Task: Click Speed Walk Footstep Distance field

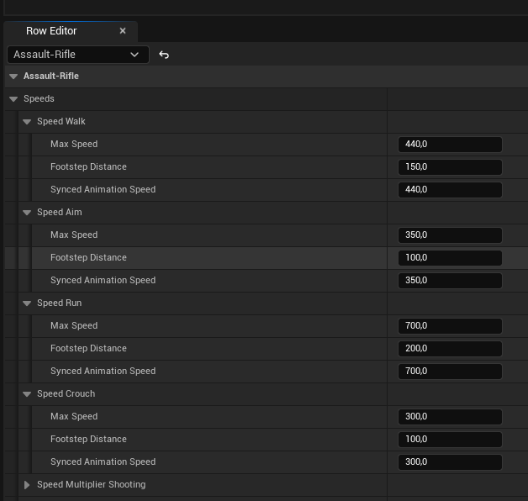Action: (x=450, y=167)
